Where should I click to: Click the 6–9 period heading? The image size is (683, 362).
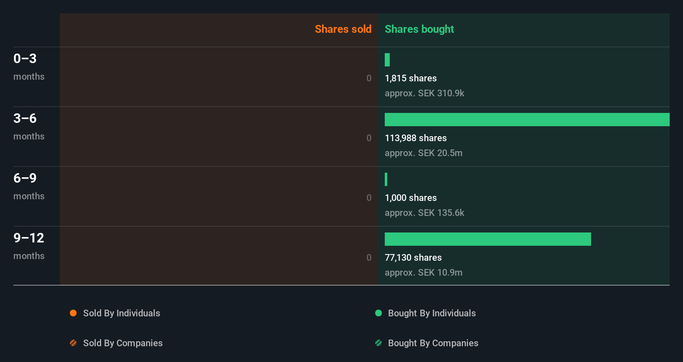25,178
